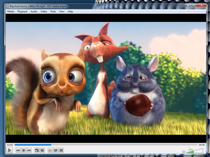210x157 pixels.
Task: Open extended settings equalizer icon
Action: click(42, 150)
